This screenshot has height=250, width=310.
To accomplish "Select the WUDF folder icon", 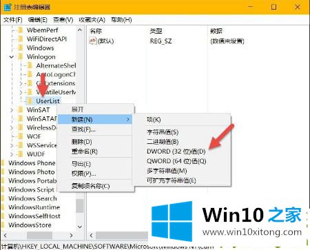I will pyautogui.click(x=21, y=154).
